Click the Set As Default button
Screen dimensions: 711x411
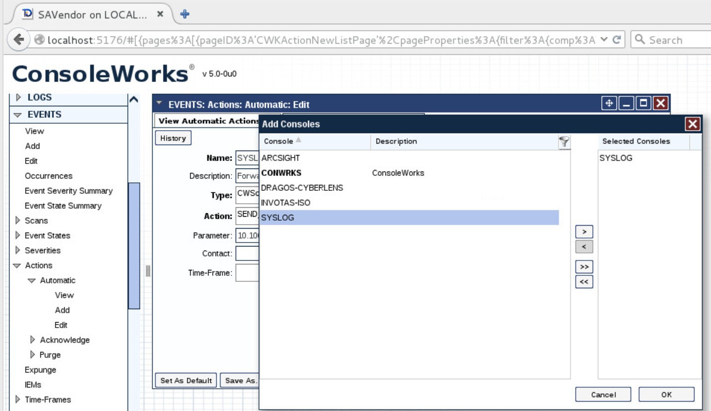tap(186, 381)
